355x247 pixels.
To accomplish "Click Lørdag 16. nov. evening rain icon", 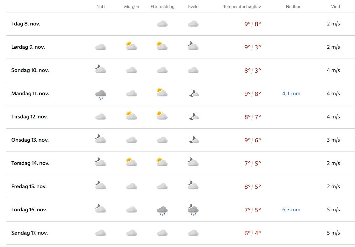I will click(x=193, y=210).
